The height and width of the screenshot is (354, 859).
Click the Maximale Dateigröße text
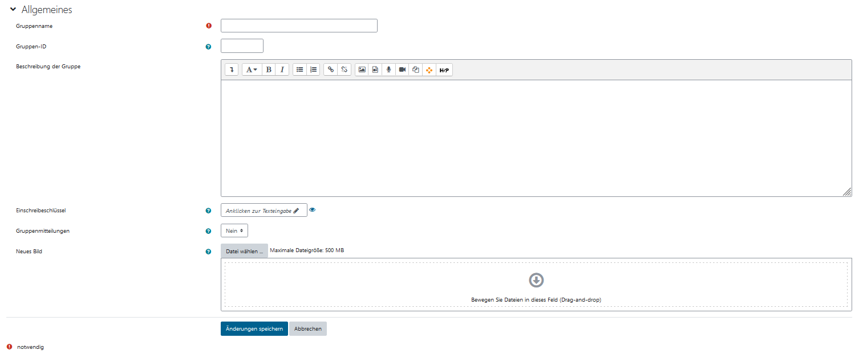(307, 250)
